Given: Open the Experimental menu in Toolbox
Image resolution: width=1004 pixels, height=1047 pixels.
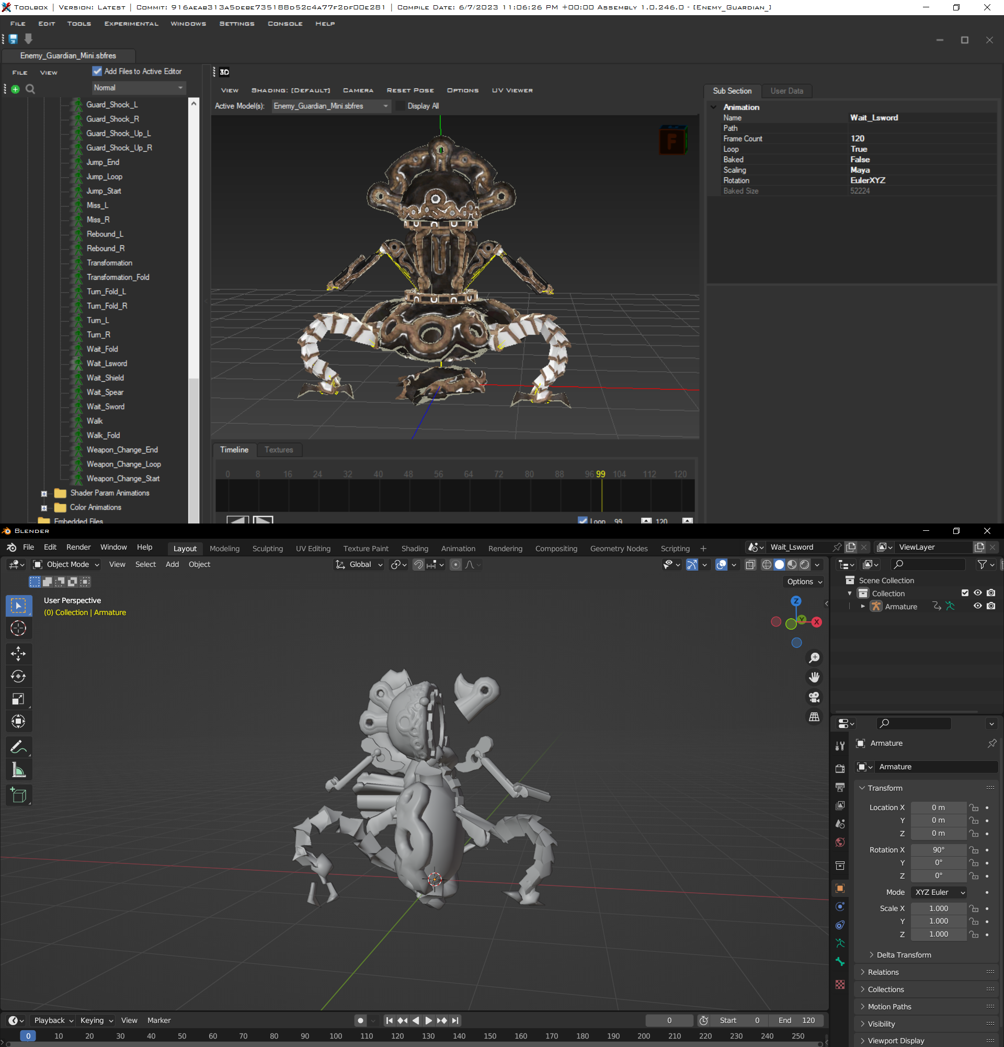Looking at the screenshot, I should (131, 24).
